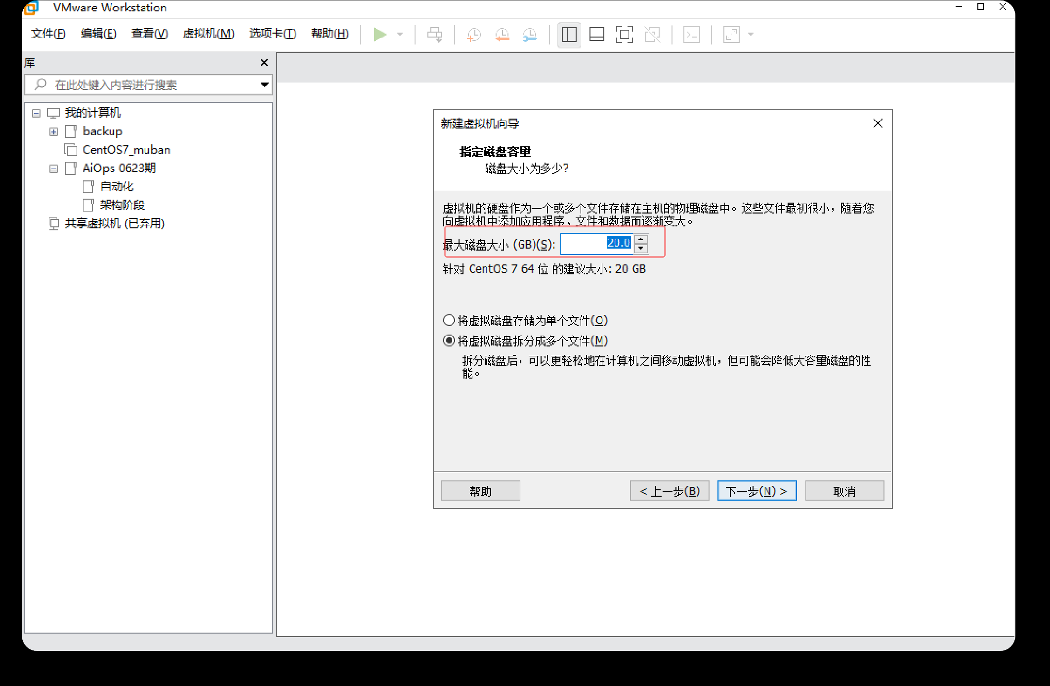Increase disk size with the up stepper arrow
The width and height of the screenshot is (1050, 686).
pyautogui.click(x=641, y=239)
